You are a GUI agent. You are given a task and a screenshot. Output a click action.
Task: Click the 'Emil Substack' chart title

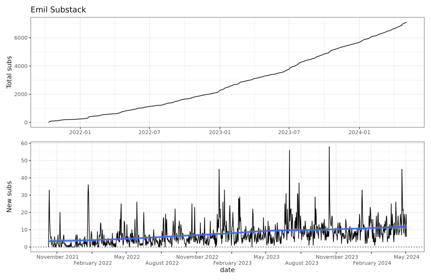click(x=58, y=10)
